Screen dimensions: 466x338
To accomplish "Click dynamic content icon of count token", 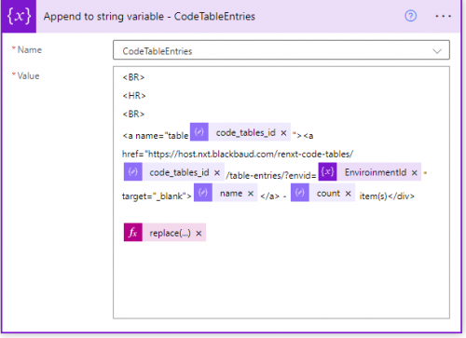I will click(300, 193).
